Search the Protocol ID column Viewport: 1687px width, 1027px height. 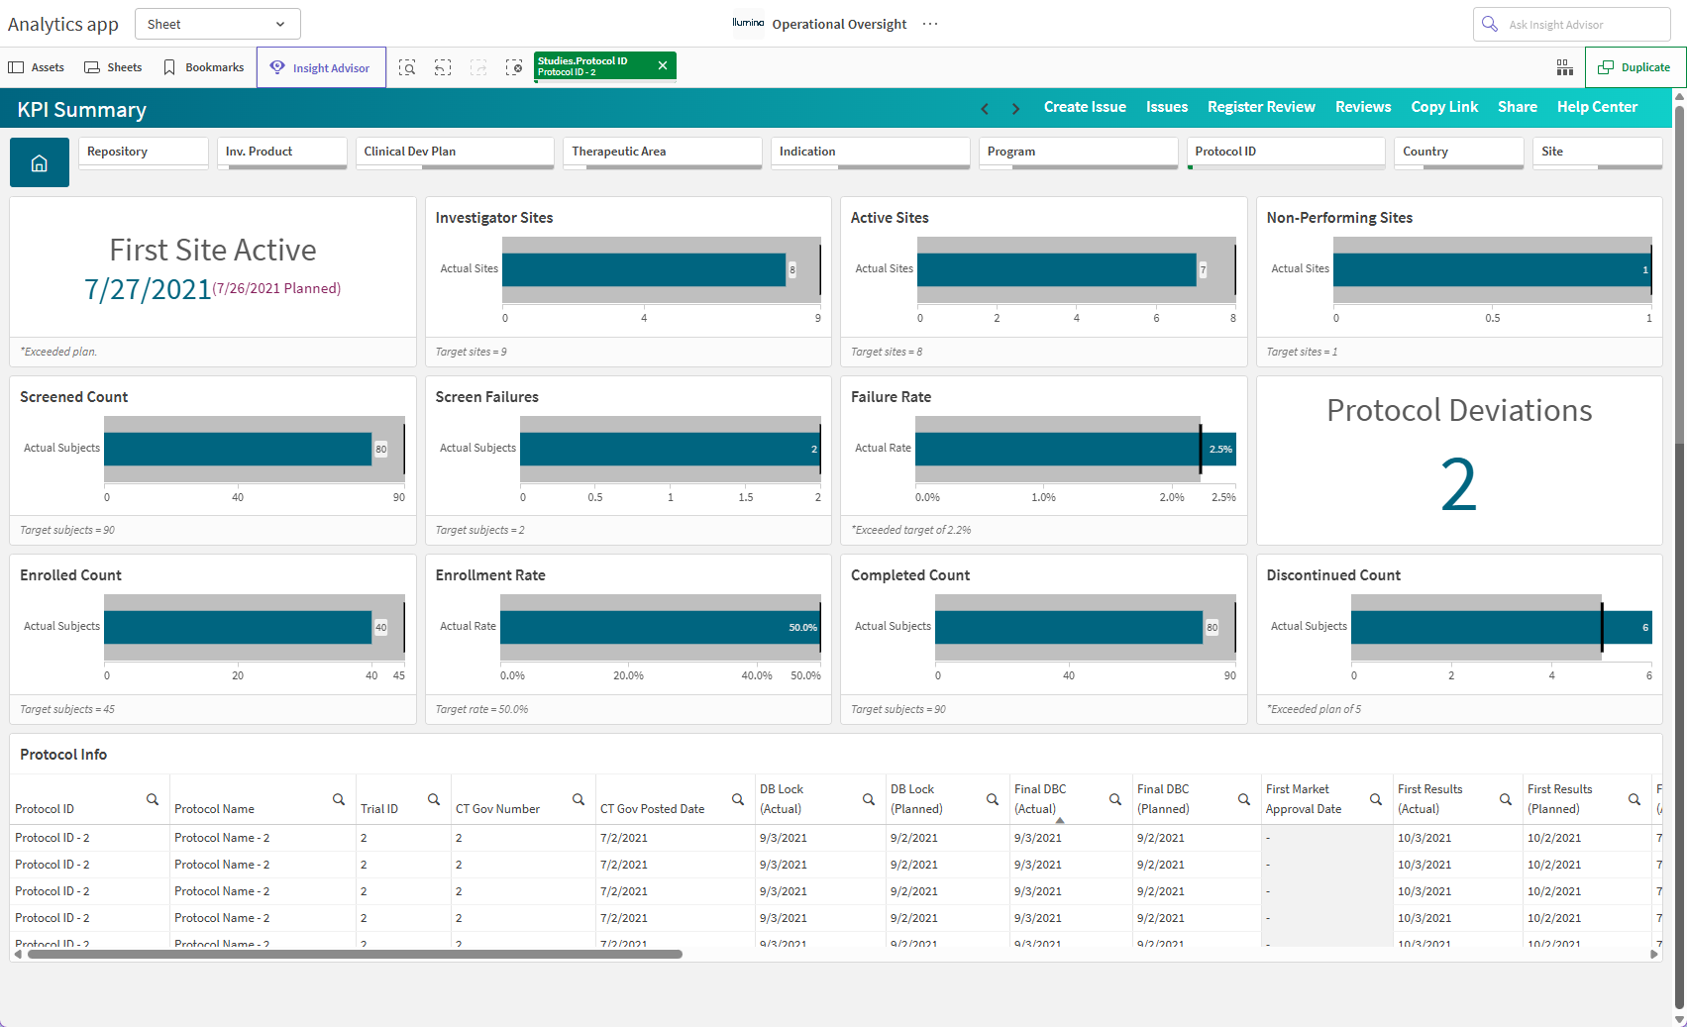click(153, 799)
